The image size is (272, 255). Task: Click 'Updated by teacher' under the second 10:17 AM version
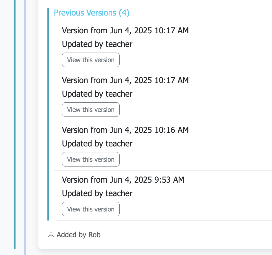97,94
